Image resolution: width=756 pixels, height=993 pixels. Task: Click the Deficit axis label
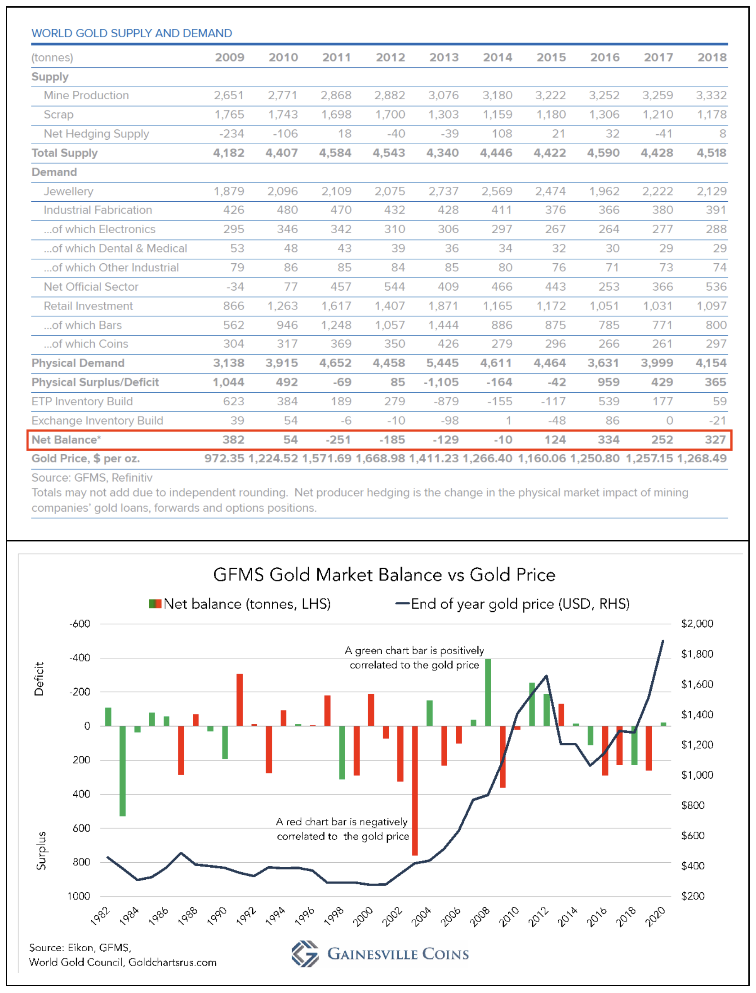(39, 678)
